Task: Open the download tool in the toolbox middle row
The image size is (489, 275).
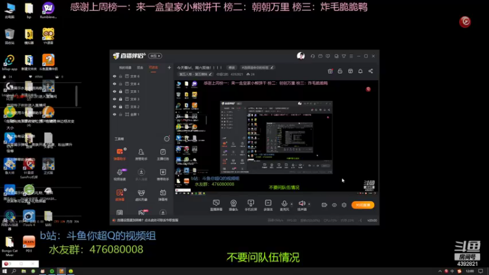Action: (141, 175)
